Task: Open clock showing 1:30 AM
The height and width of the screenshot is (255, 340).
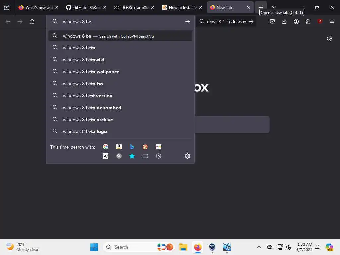Action: [304, 247]
